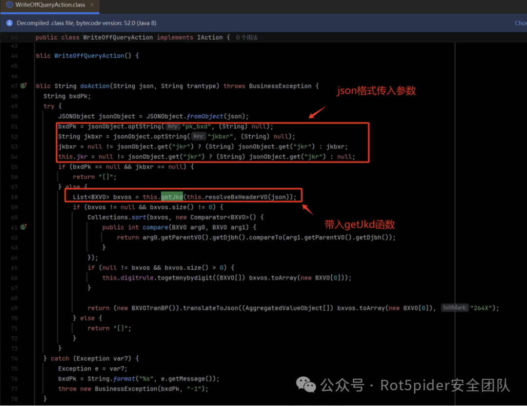This screenshot has width=527, height=406.
Task: Click the fromObject method on line 50
Action: [x=204, y=116]
